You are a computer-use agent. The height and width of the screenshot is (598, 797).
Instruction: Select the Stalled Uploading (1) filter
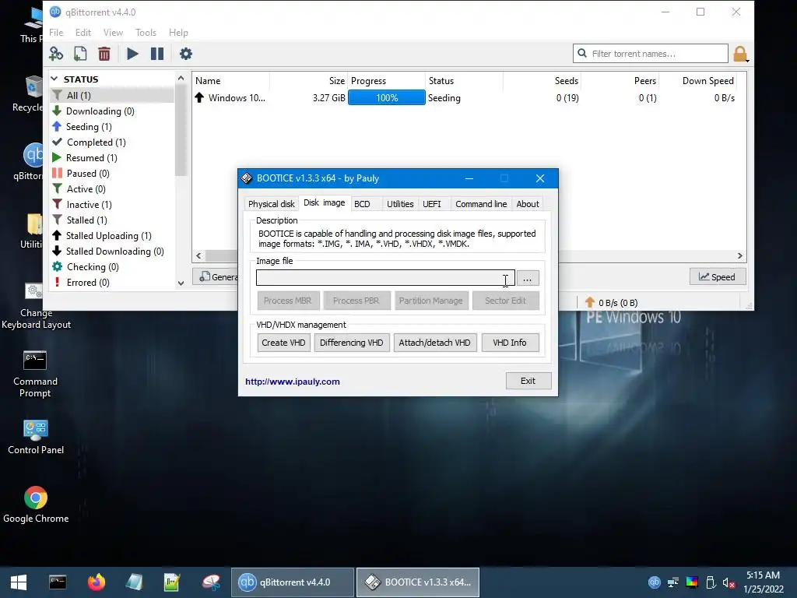[108, 236]
